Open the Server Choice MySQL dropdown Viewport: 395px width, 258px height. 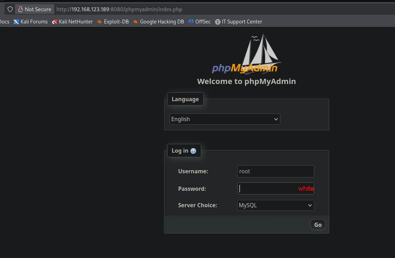(x=276, y=205)
